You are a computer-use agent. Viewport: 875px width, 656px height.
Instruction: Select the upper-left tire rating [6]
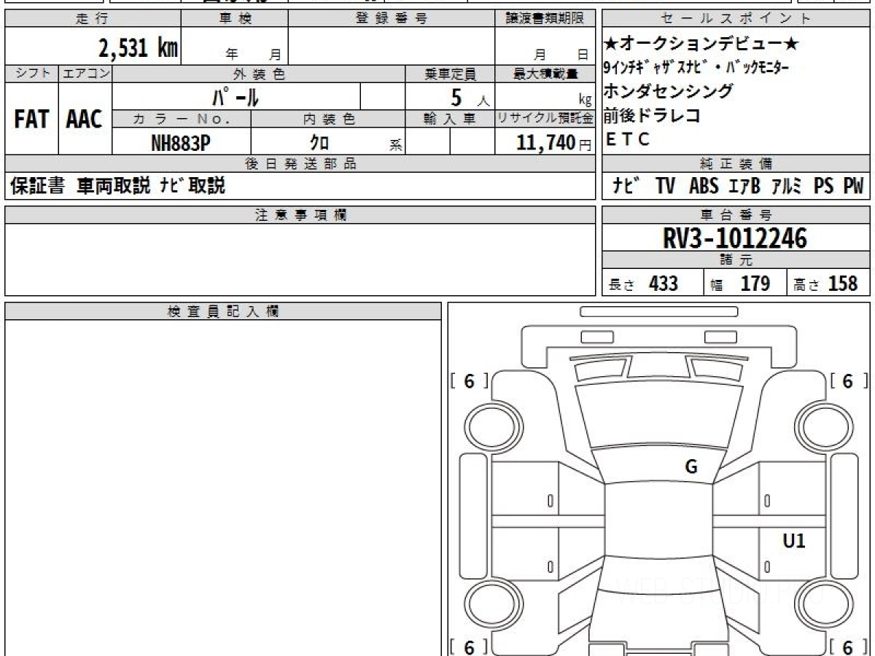[469, 380]
